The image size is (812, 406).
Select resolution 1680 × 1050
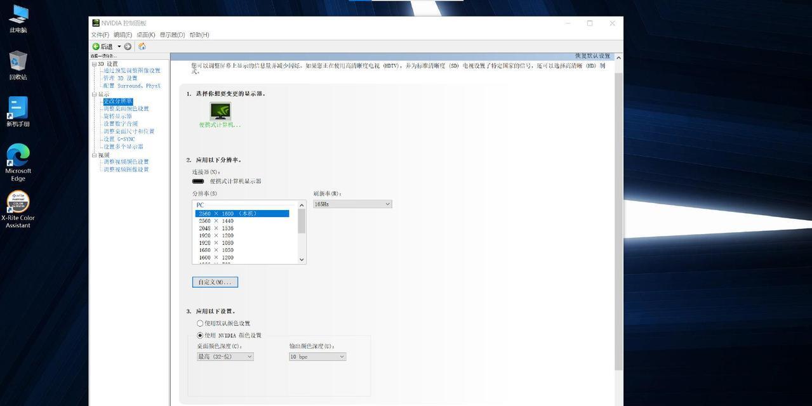pos(216,250)
